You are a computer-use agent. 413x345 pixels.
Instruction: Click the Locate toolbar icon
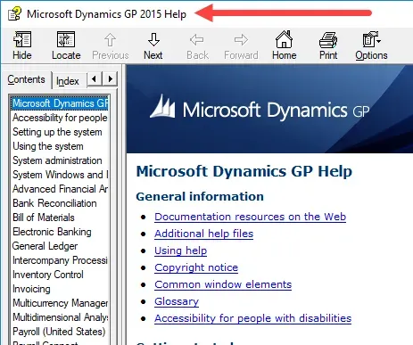pos(66,45)
